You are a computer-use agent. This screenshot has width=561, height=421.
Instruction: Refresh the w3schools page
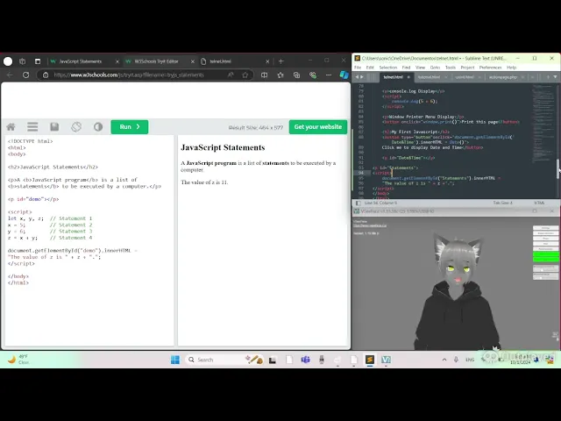coord(25,75)
